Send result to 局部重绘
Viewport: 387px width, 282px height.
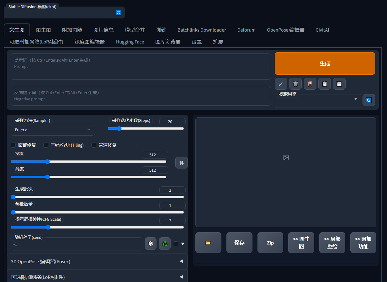(x=332, y=243)
